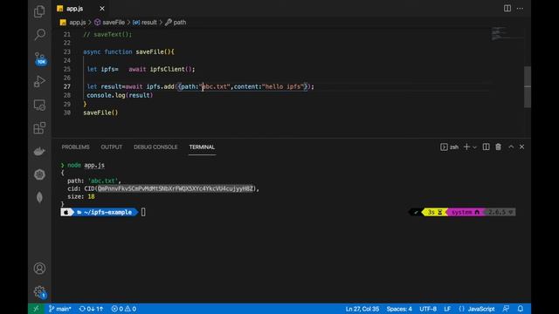Open notifications bell in status bar
559x314 pixels.
tap(521, 309)
